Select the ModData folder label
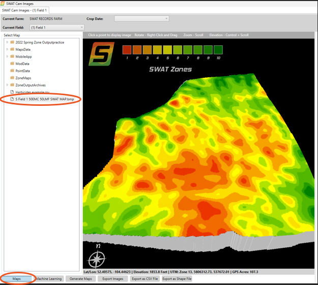Screen dimensions: 318x285 point(22,64)
